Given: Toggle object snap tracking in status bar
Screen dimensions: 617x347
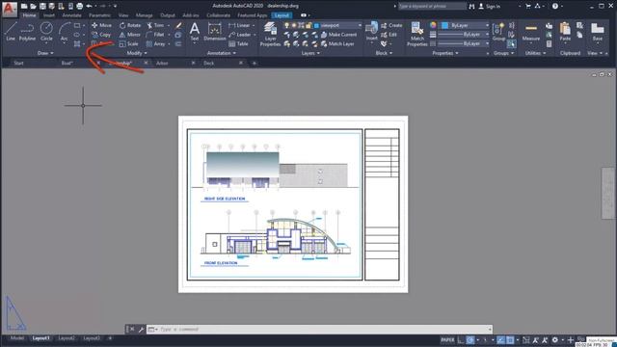Looking at the screenshot, I should point(500,340).
